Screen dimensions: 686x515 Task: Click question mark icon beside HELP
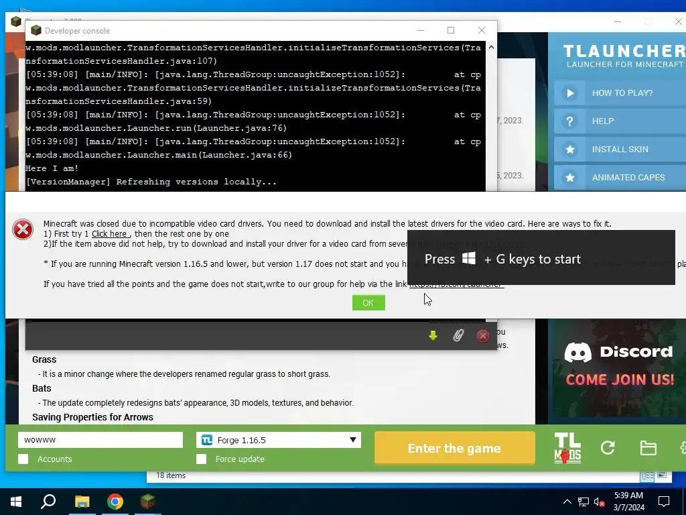click(x=569, y=121)
